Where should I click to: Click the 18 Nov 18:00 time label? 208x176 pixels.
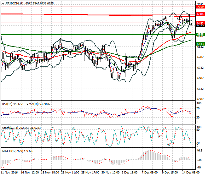point(50,173)
